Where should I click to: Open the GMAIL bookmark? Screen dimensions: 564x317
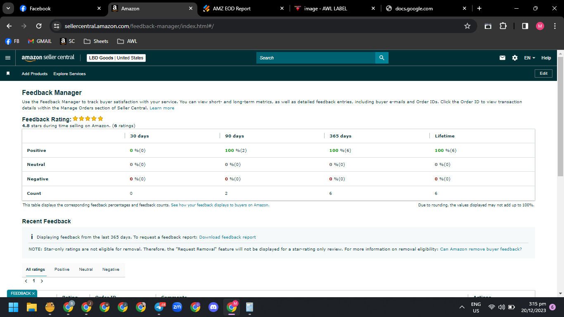(x=40, y=41)
